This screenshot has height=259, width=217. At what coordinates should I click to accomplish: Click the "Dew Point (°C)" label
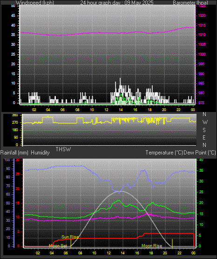(x=200, y=153)
